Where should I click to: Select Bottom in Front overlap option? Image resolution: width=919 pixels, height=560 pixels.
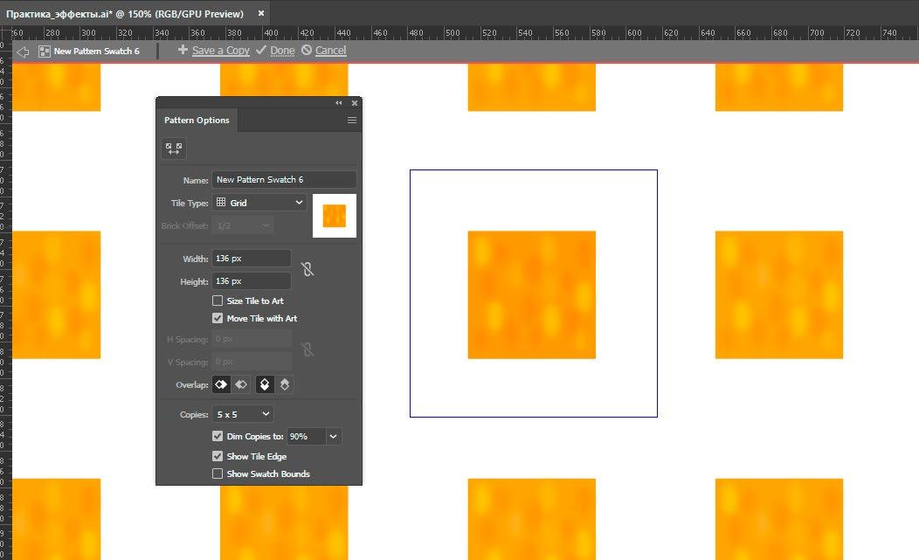click(x=284, y=384)
